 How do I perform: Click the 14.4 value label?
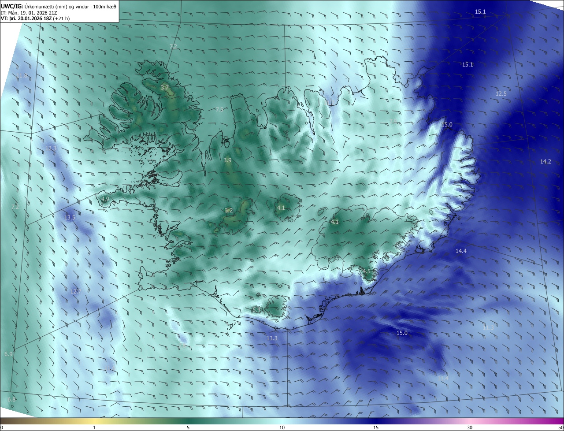[461, 251]
